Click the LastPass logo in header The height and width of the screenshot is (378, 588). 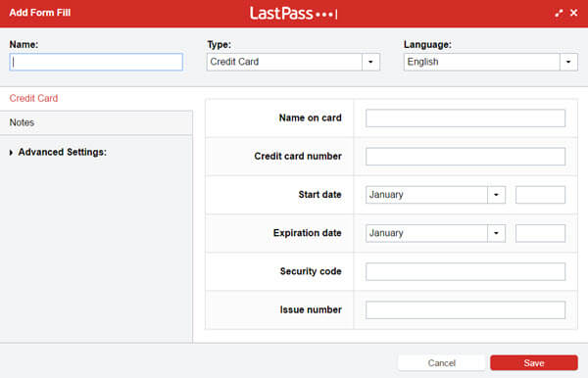pos(294,14)
